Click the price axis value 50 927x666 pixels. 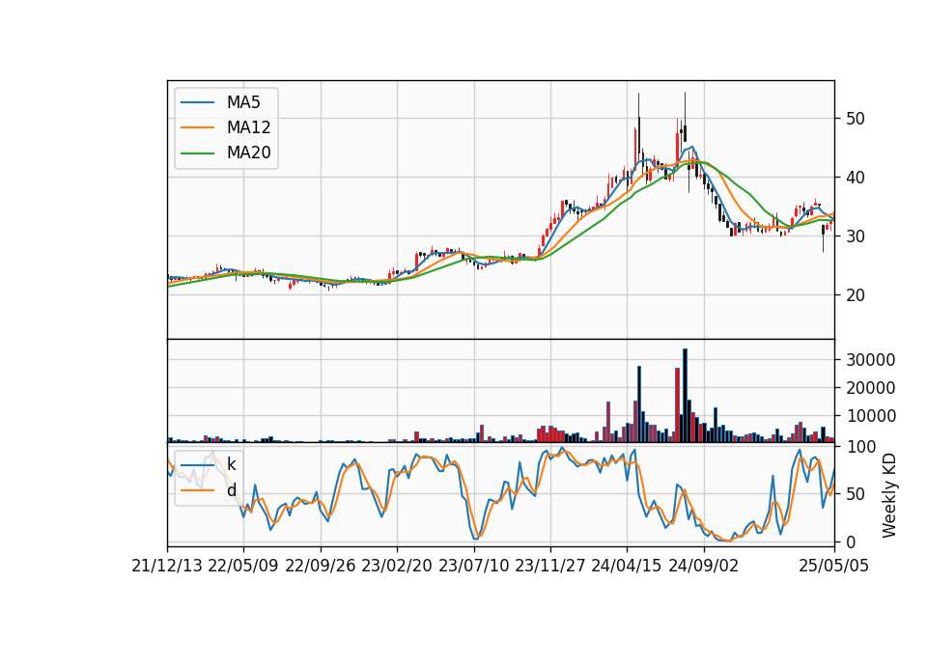click(855, 118)
